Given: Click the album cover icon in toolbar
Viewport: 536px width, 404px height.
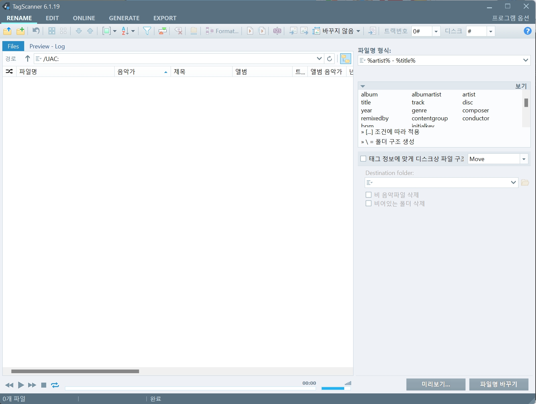Looking at the screenshot, I should (194, 31).
